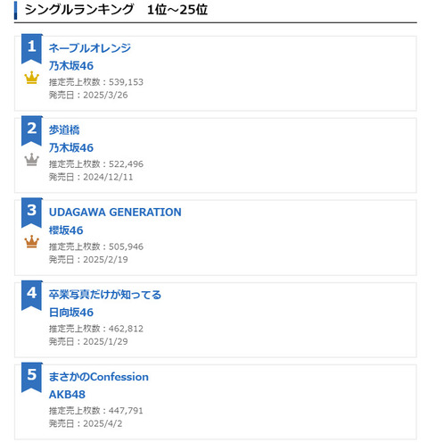Click the blue rank 4 ribbon badge
Image resolution: width=428 pixels, height=443 pixels.
coord(32,296)
